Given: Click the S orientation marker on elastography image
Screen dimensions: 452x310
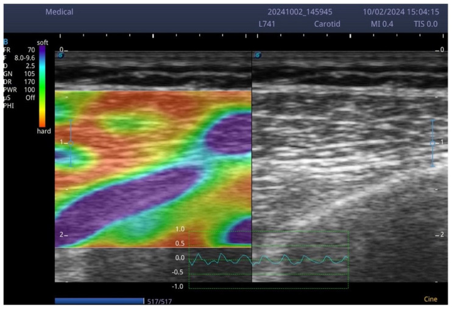Looking at the screenshot, I should 60,55.
